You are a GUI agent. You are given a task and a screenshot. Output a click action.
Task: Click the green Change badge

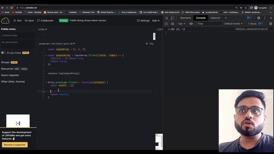[63, 21]
